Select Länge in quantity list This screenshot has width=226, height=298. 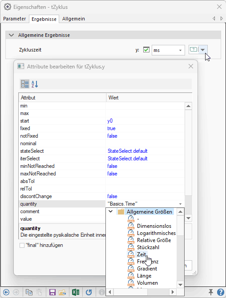point(144,276)
